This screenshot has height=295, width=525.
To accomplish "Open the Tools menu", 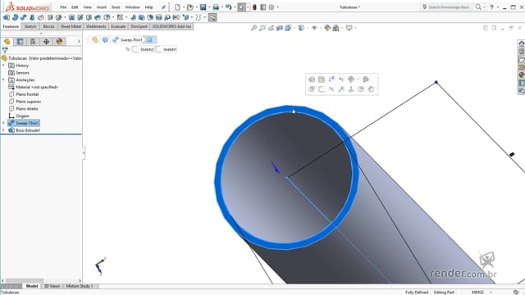I will 116,7.
